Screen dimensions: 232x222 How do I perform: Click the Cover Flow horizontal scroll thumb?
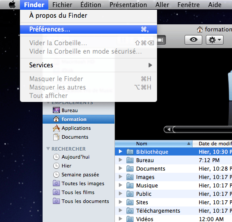[x=202, y=129]
